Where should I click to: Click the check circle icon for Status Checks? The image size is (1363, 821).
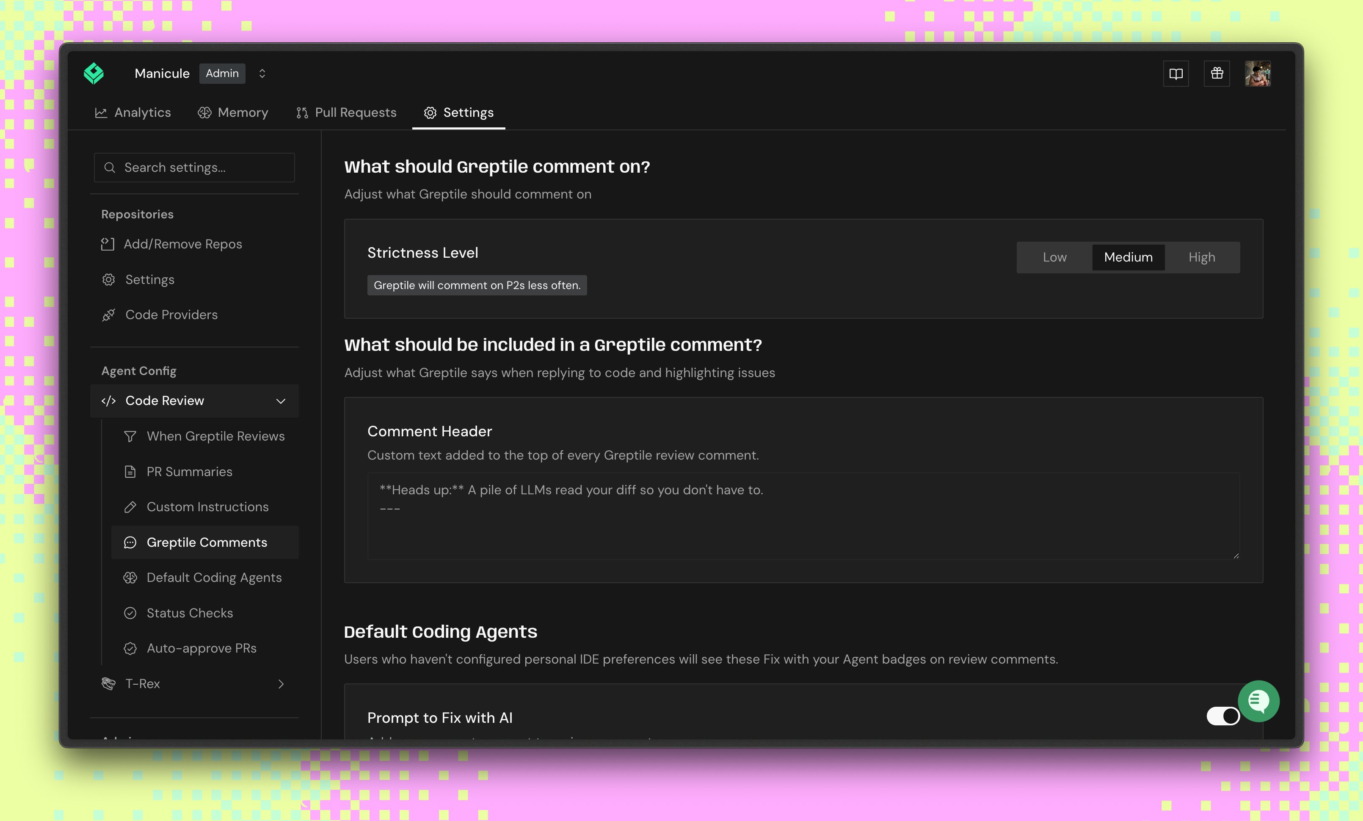pos(130,613)
